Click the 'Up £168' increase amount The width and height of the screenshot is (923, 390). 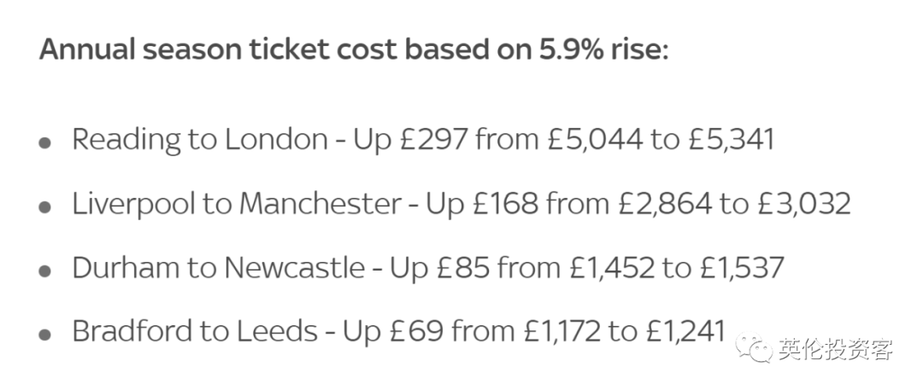click(482, 205)
